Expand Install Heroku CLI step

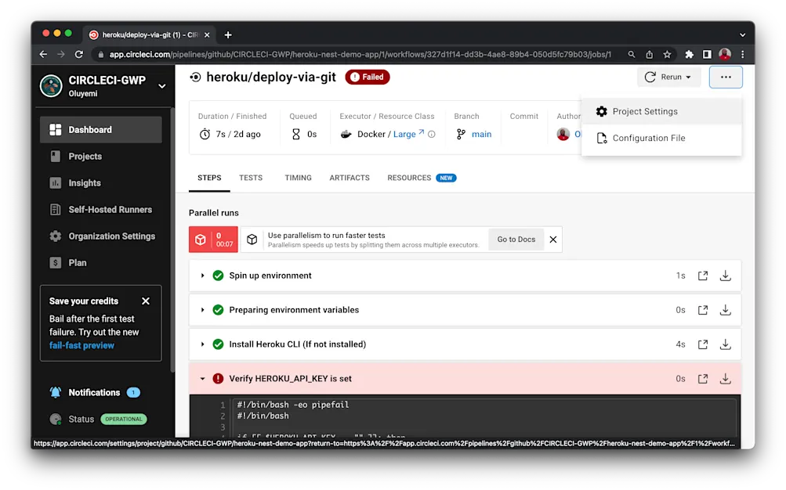point(202,344)
